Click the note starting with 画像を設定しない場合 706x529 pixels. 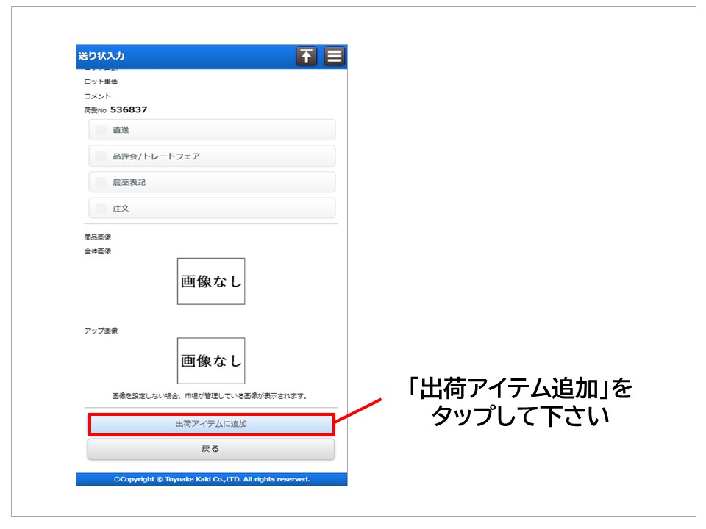tap(210, 395)
